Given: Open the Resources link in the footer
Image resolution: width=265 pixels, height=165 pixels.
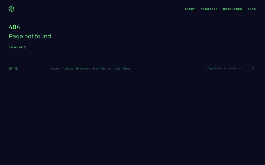Looking at the screenshot, I should pyautogui.click(x=83, y=69).
